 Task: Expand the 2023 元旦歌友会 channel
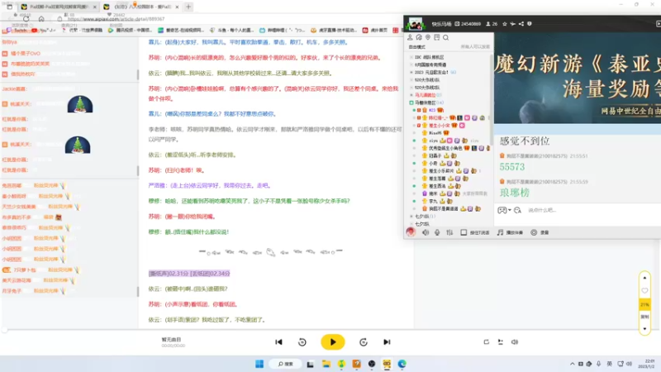[411, 72]
